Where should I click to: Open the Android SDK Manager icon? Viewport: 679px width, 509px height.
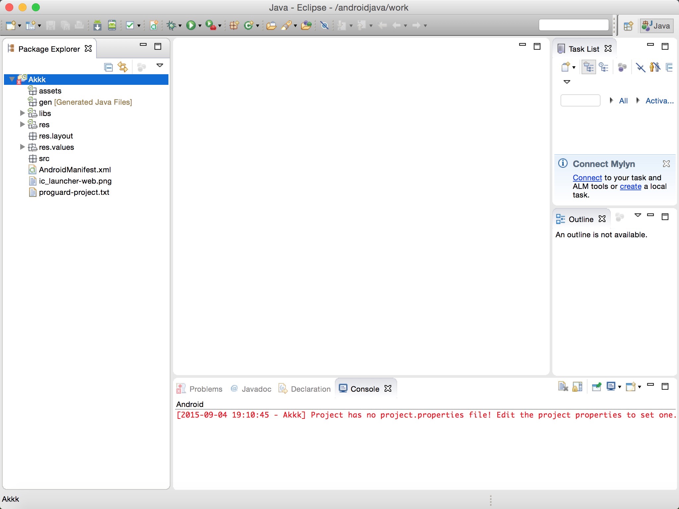(x=97, y=25)
